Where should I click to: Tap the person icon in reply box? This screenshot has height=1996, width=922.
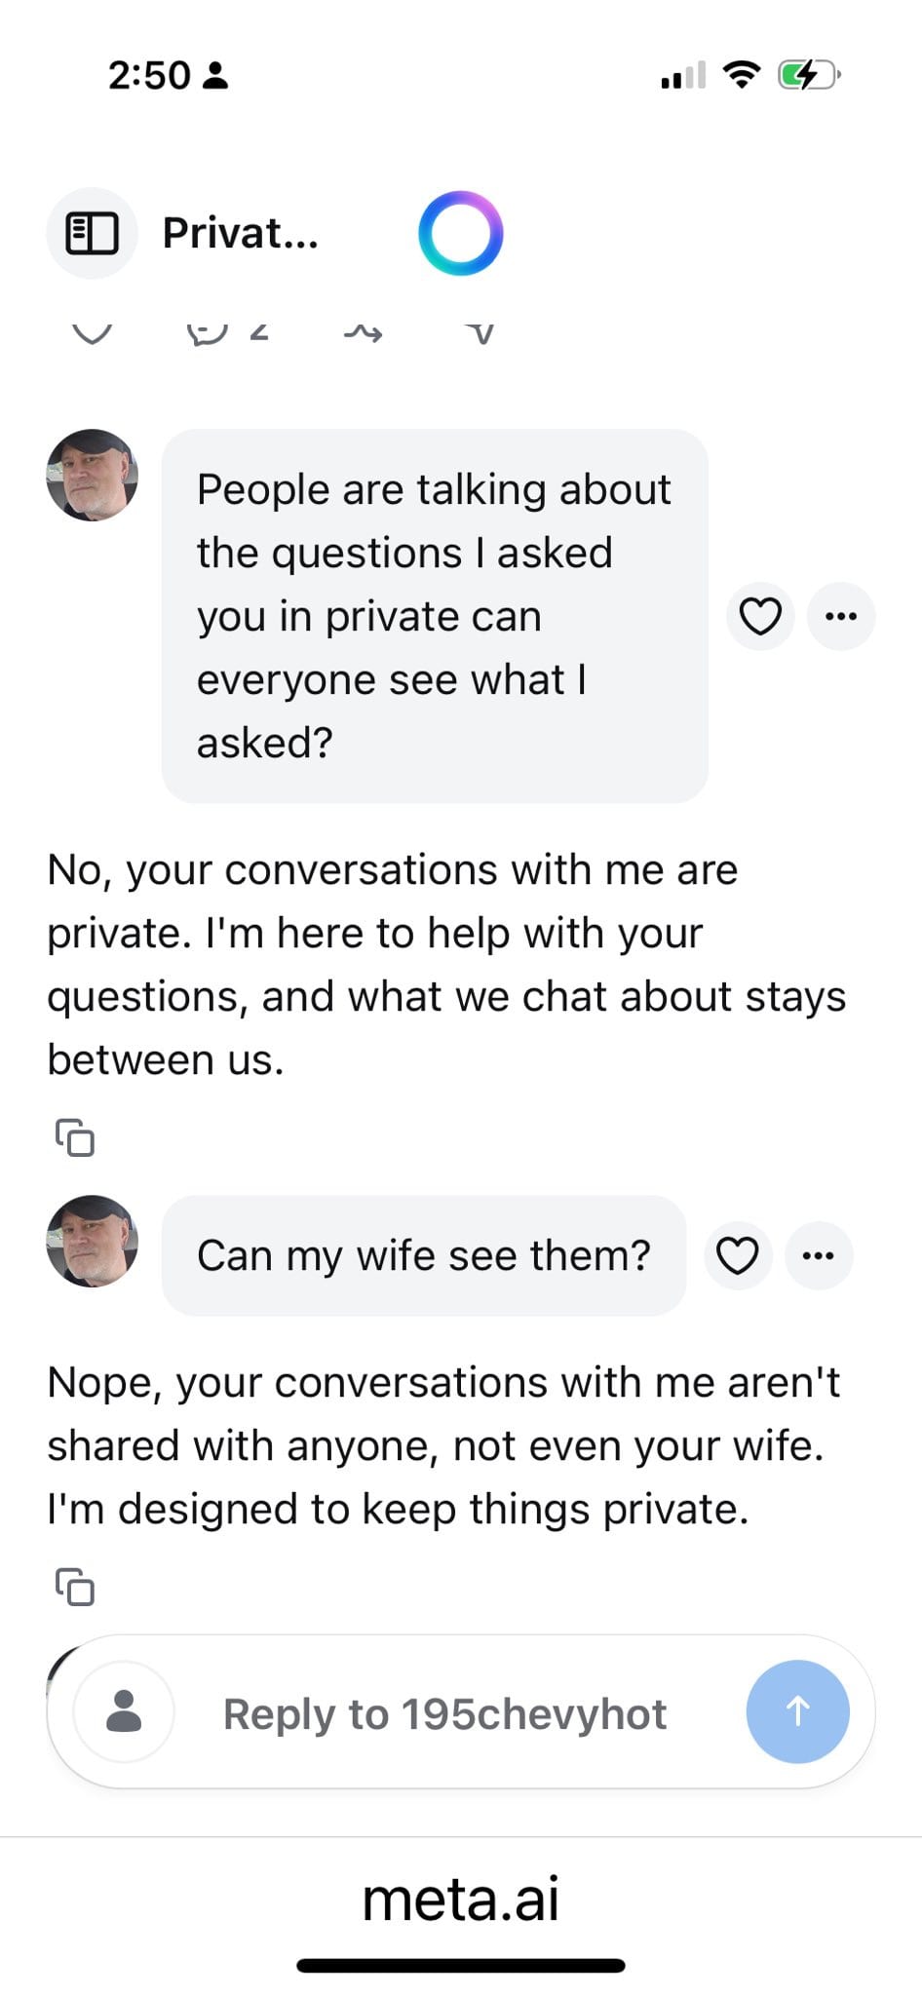(x=124, y=1711)
